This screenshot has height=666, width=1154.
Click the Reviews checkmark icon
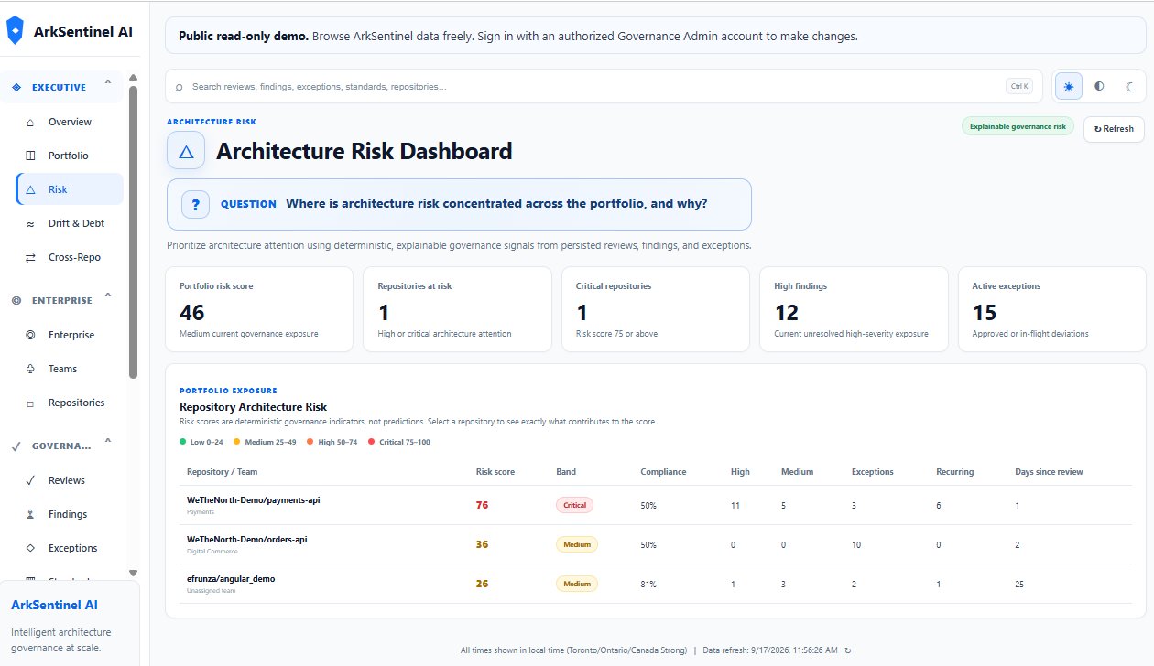click(30, 480)
